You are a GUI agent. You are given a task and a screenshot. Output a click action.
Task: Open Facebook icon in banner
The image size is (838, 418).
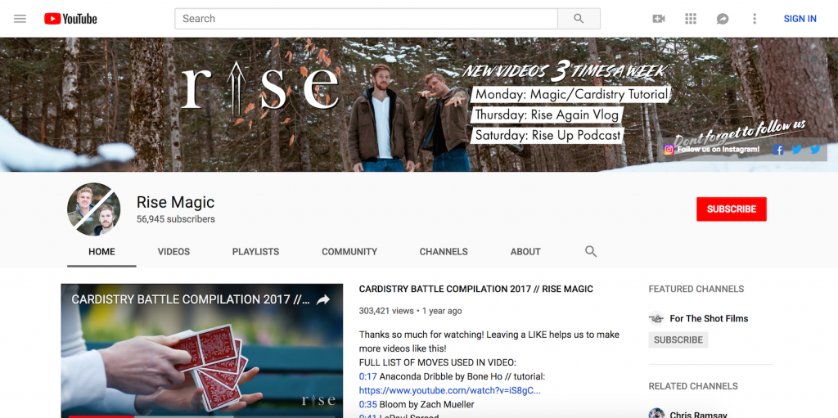point(778,150)
